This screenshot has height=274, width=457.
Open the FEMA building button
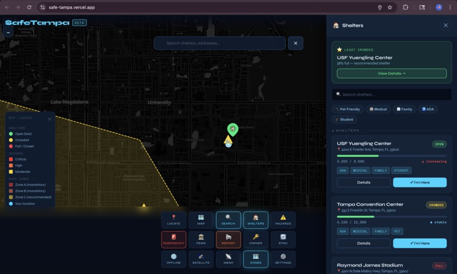201,239
